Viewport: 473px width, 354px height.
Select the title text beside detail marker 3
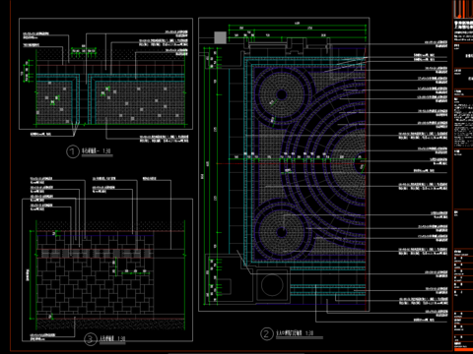click(112, 338)
